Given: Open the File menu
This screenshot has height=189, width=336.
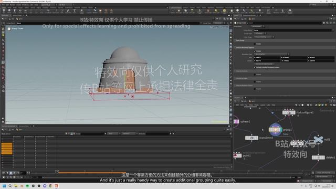Looking at the screenshot, I should (x=4, y=5).
